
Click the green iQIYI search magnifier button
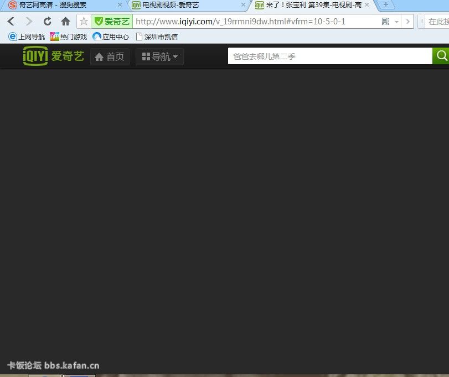tap(441, 56)
